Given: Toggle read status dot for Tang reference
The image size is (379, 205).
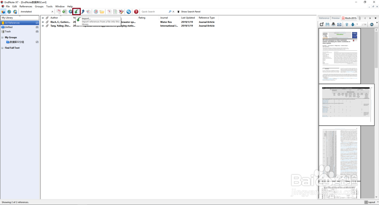Looking at the screenshot, I should [43, 26].
